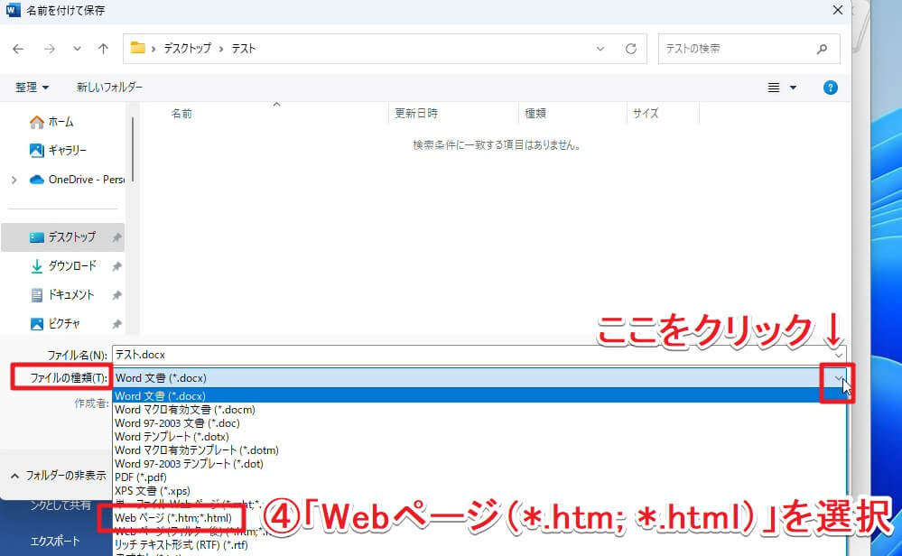
Task: Select テスト in the address breadcrumb
Action: tap(244, 49)
